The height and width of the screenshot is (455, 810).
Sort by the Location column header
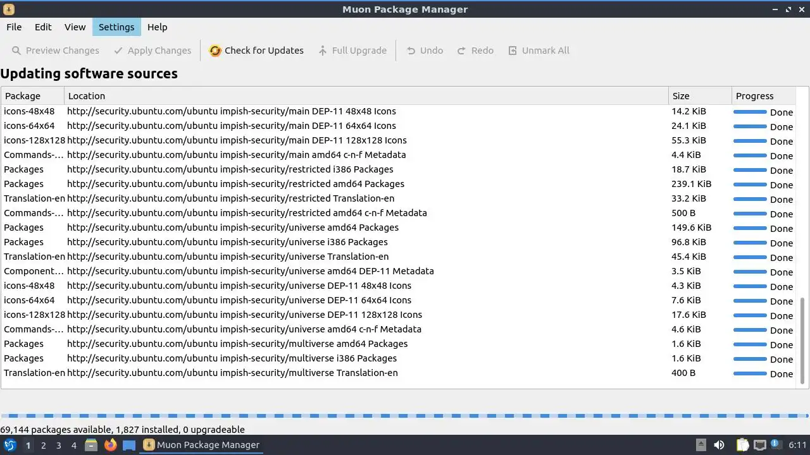[x=366, y=96]
